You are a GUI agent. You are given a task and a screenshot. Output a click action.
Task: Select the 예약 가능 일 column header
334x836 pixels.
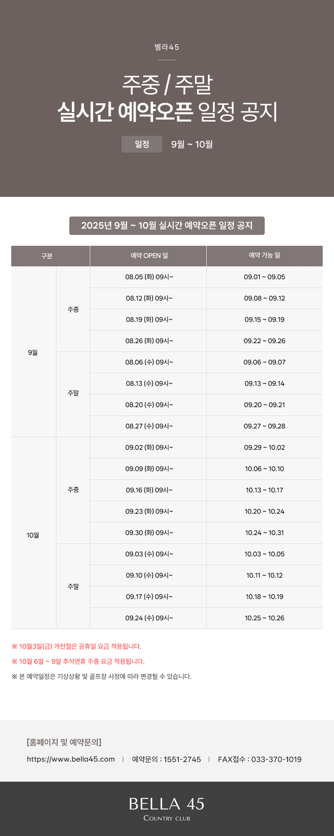tap(265, 256)
